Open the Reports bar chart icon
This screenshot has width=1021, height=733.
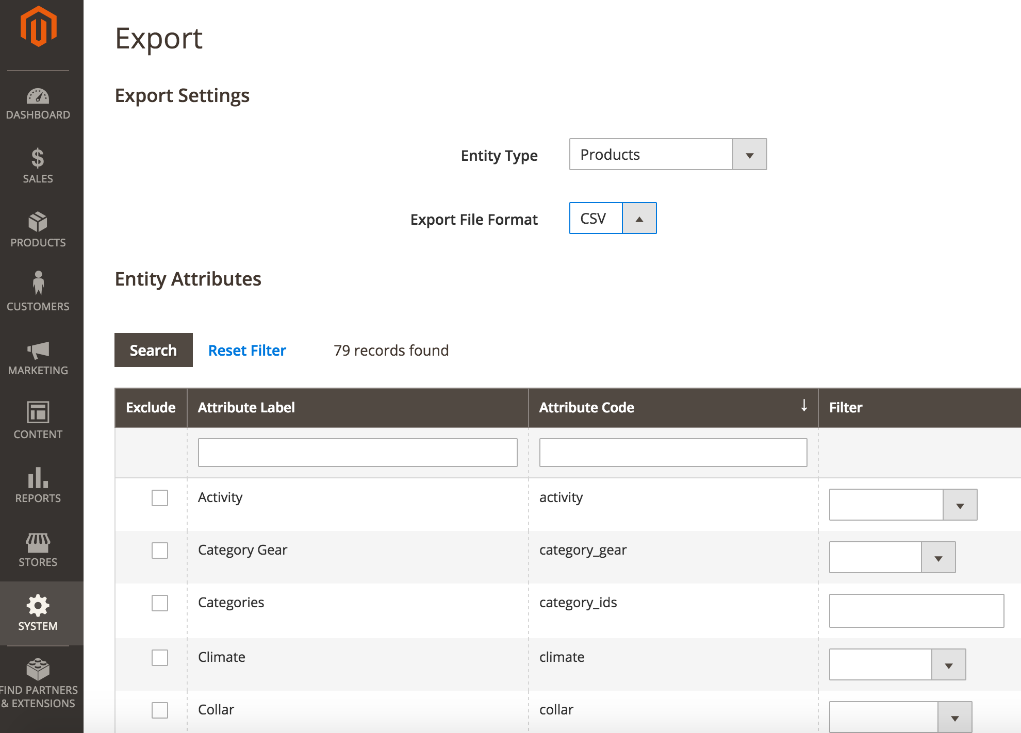(38, 477)
